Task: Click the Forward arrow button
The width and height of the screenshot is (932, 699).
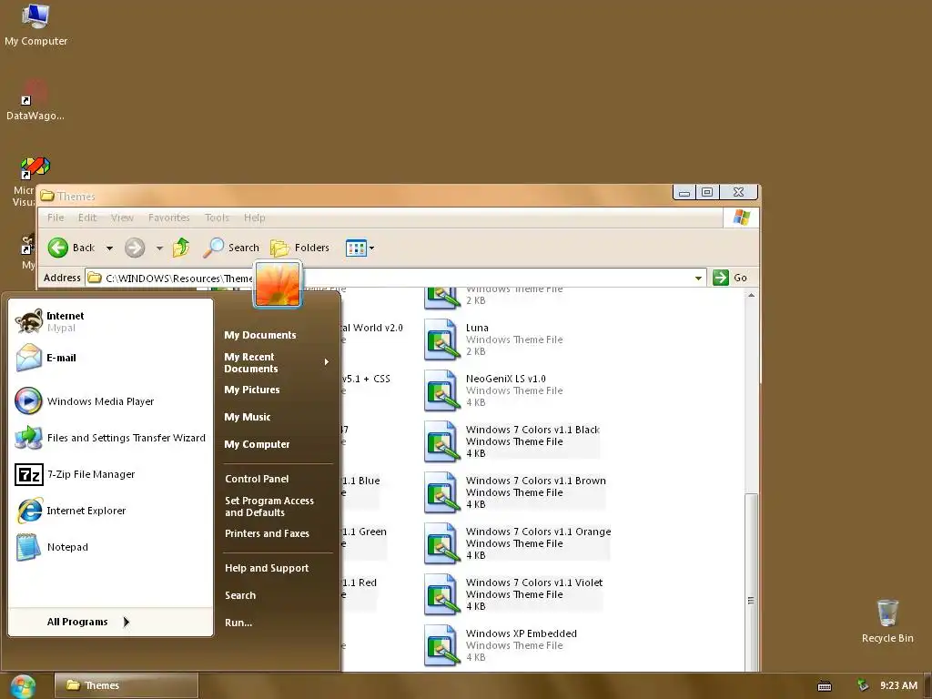Action: pos(135,248)
